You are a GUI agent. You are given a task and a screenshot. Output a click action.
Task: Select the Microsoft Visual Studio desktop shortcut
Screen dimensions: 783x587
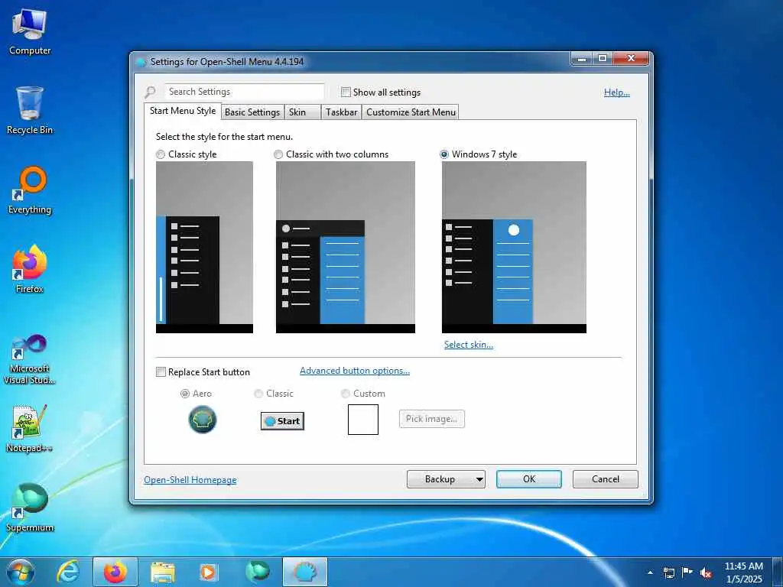pos(30,359)
